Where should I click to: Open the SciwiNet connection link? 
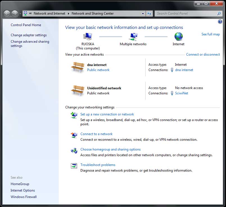tap(182, 93)
